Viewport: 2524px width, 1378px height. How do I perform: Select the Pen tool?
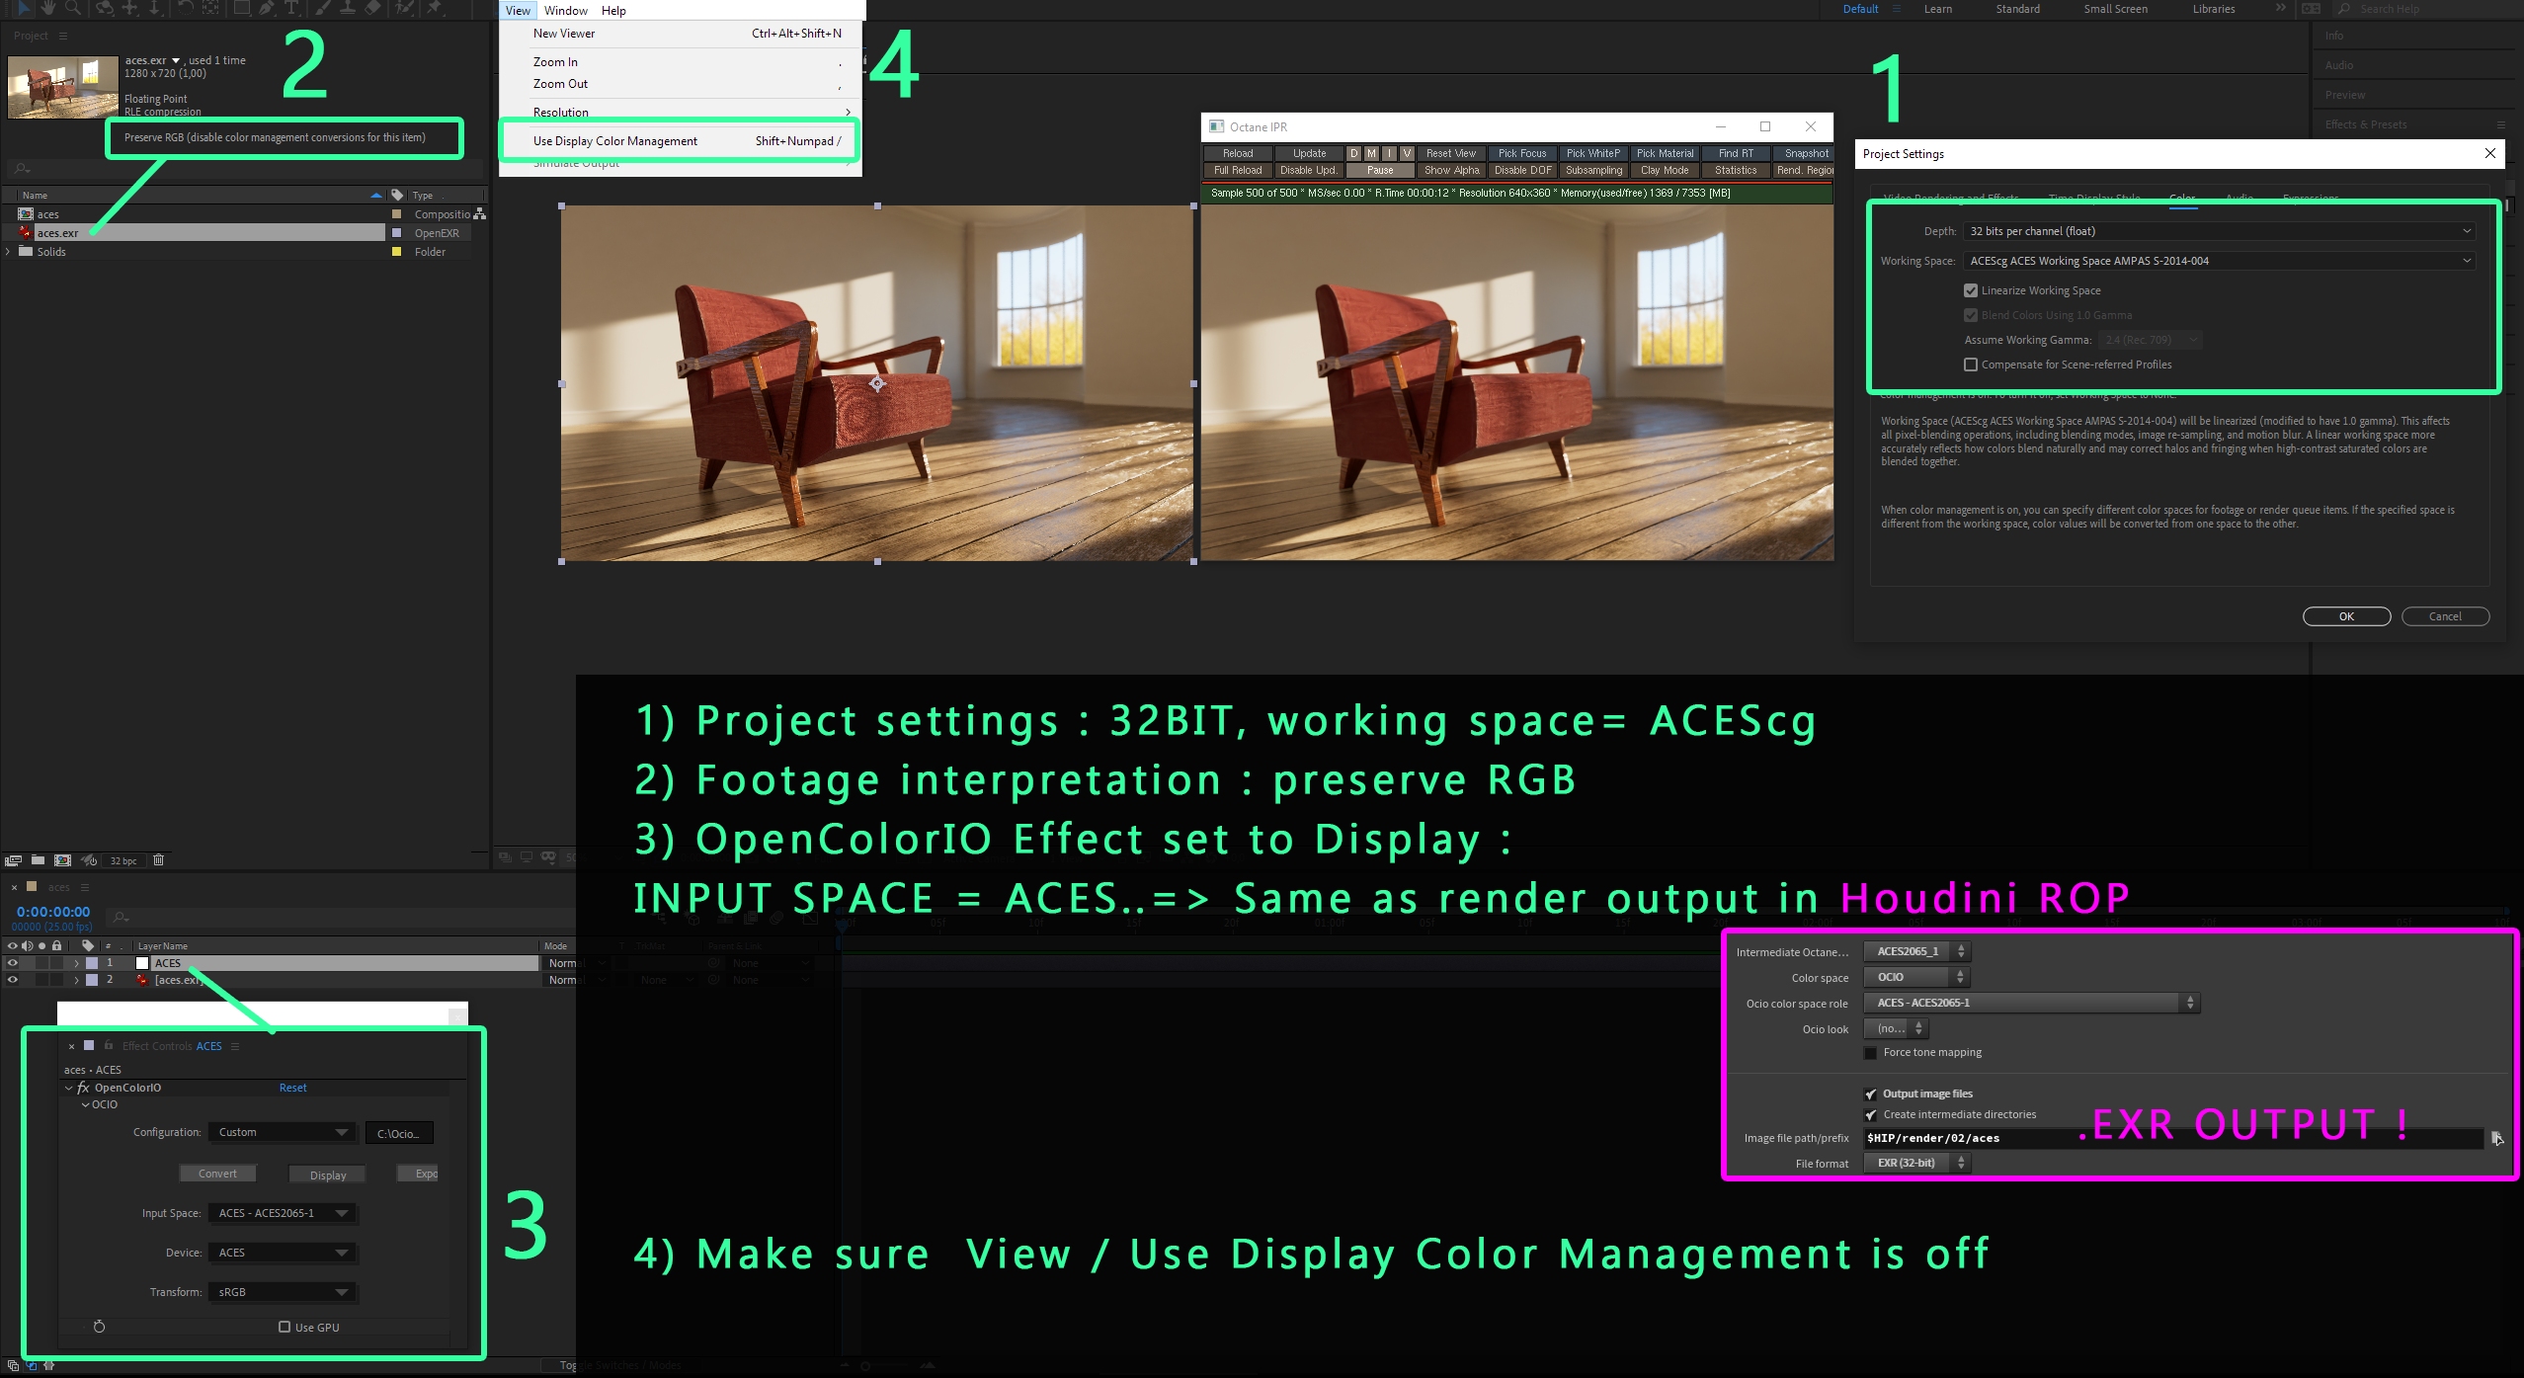click(x=266, y=8)
